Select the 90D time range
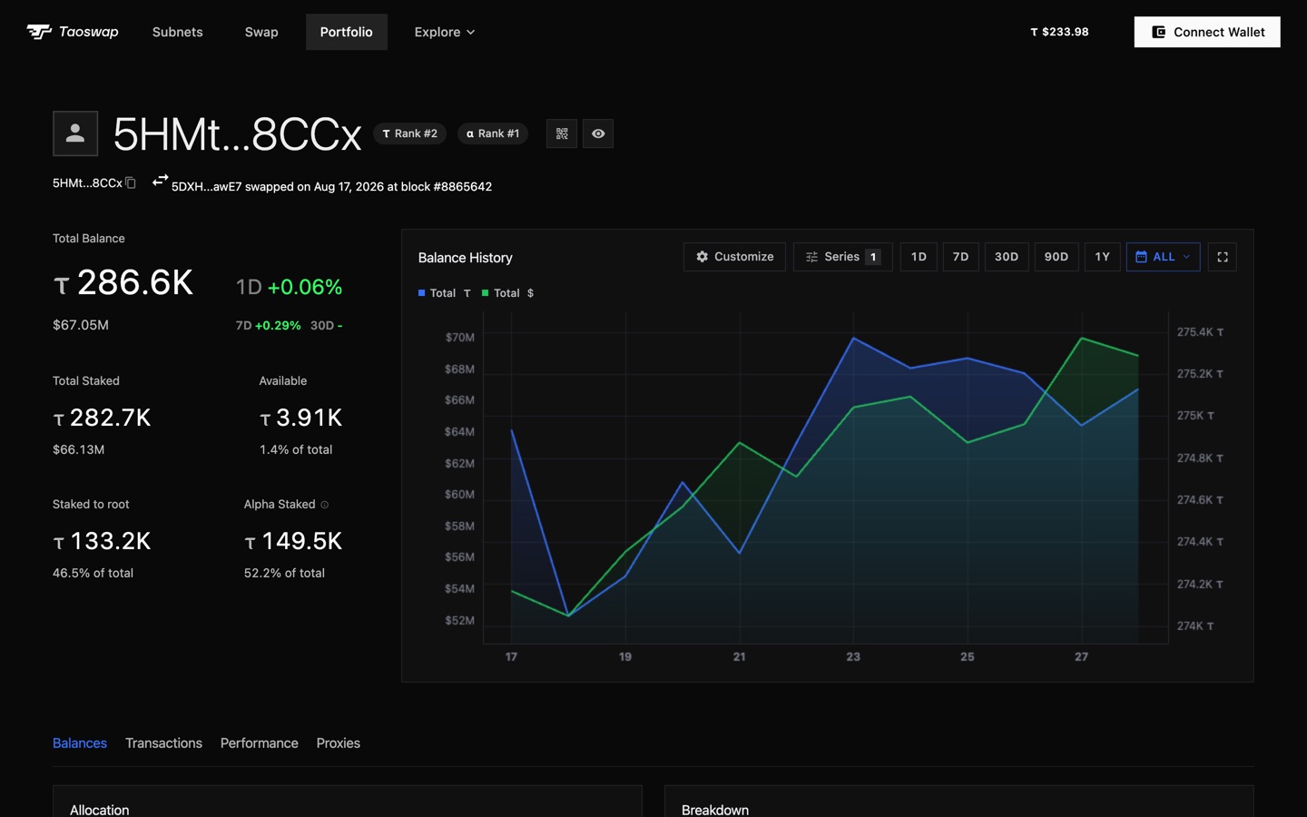The height and width of the screenshot is (817, 1307). (x=1056, y=257)
